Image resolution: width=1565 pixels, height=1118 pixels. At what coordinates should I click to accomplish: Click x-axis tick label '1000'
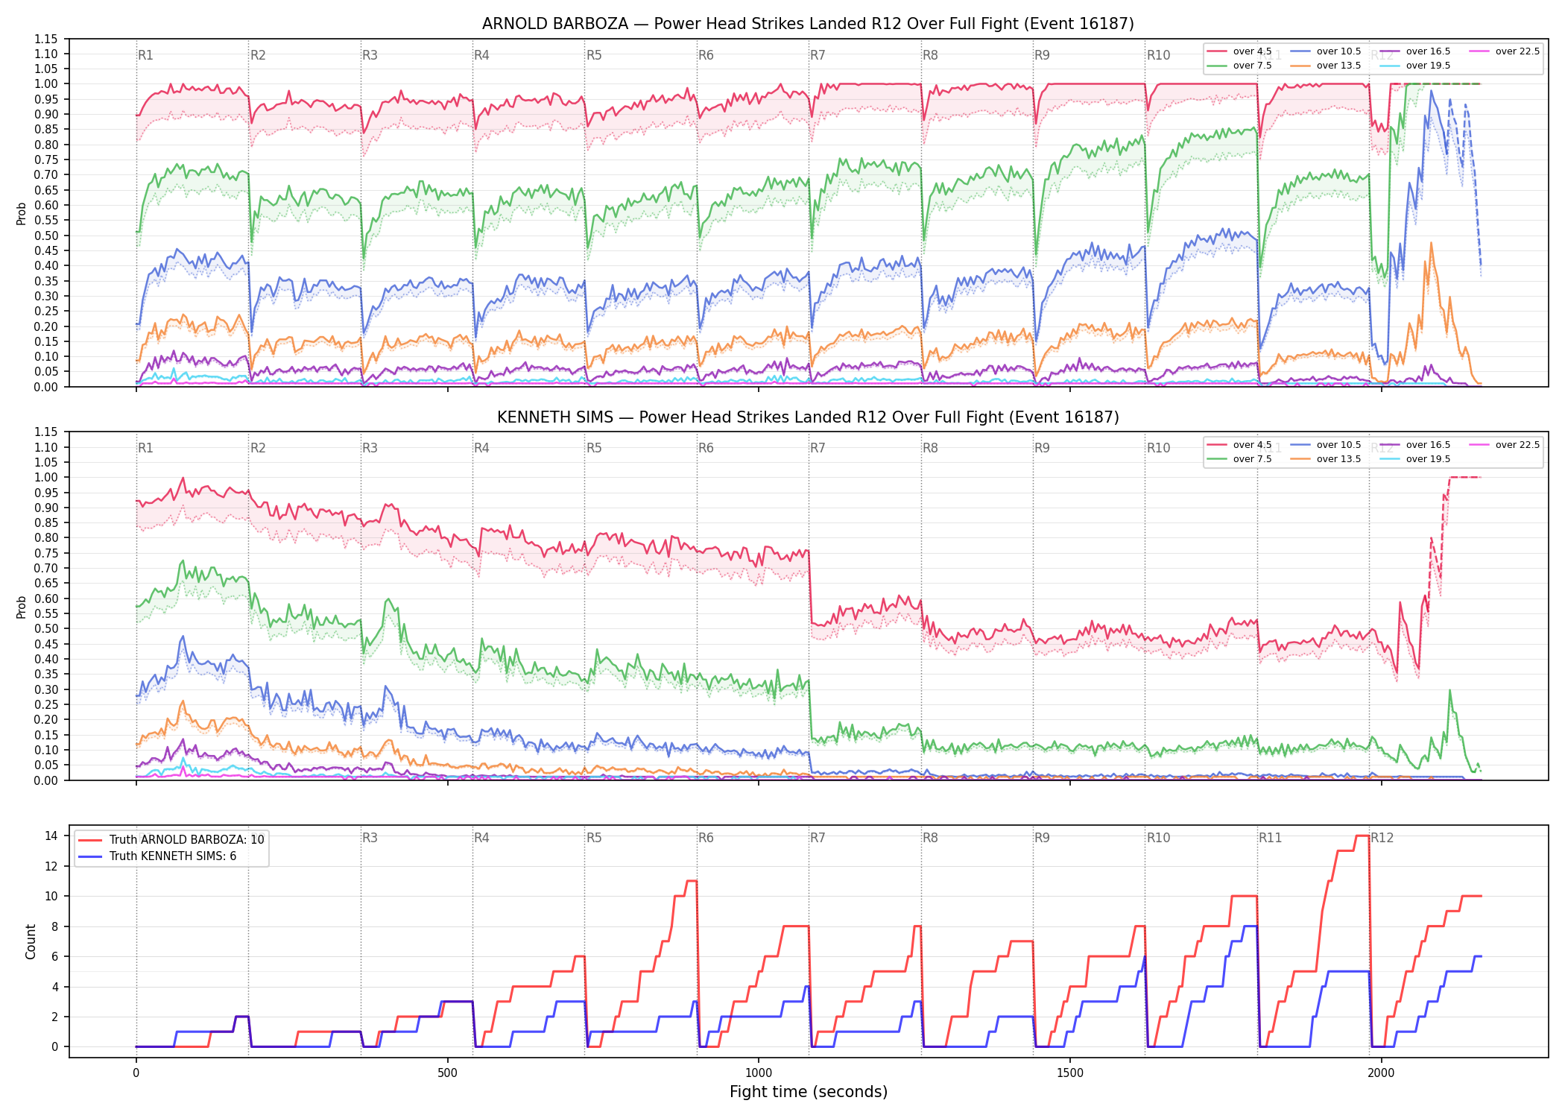click(x=759, y=1073)
